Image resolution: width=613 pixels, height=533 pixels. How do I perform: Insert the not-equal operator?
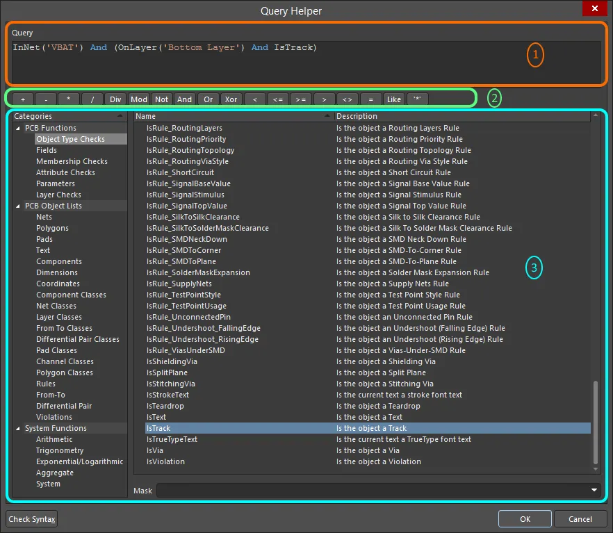(348, 99)
